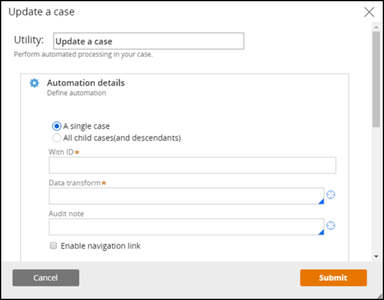384x300 pixels.
Task: Tick the 'Enable navigation link' checkbox
Action: click(x=53, y=246)
